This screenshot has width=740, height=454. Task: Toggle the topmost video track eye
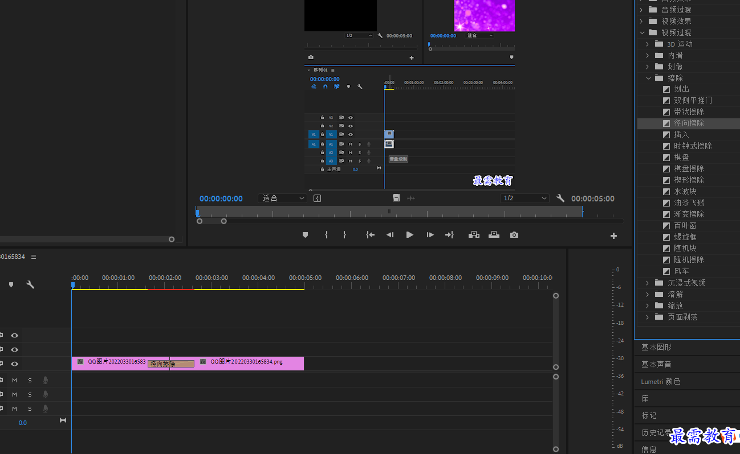tap(15, 336)
